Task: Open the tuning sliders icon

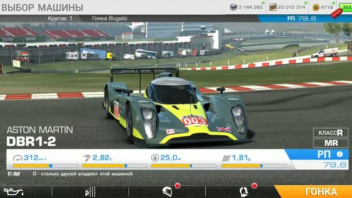Action: 90,192
